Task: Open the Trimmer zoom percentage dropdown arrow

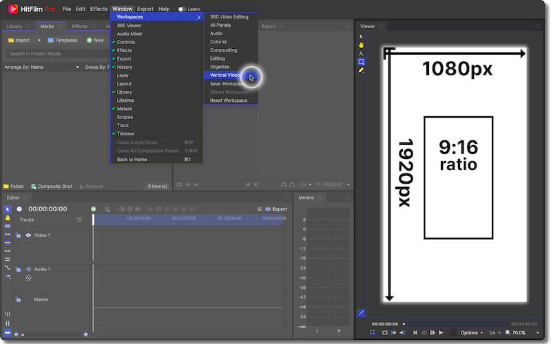Action: [x=349, y=184]
